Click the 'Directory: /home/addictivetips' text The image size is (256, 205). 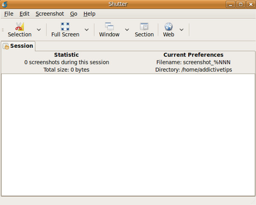pos(193,70)
